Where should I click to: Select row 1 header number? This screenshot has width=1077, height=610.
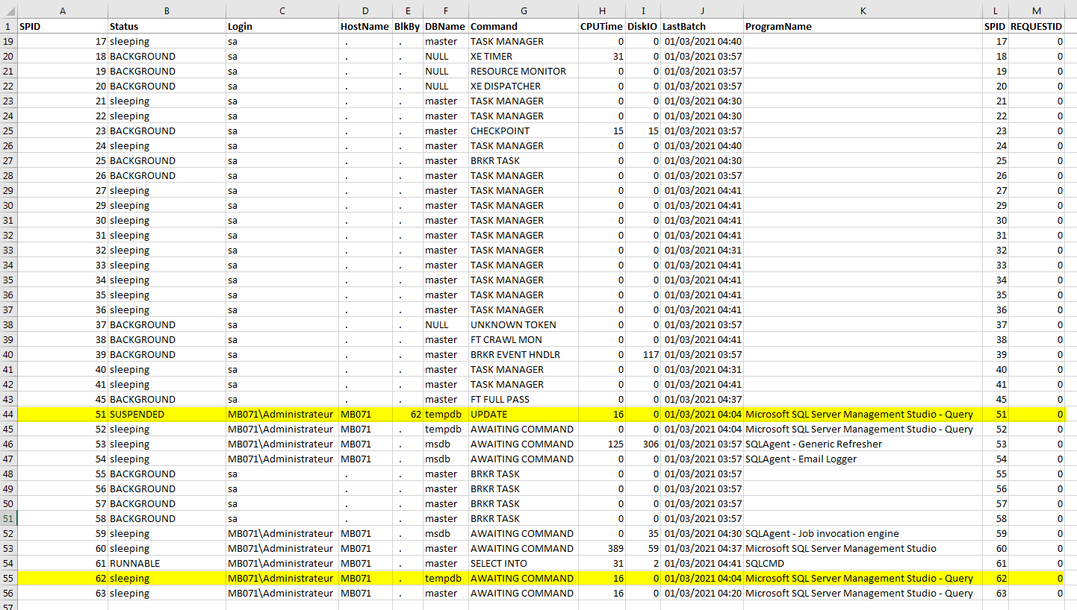point(9,26)
